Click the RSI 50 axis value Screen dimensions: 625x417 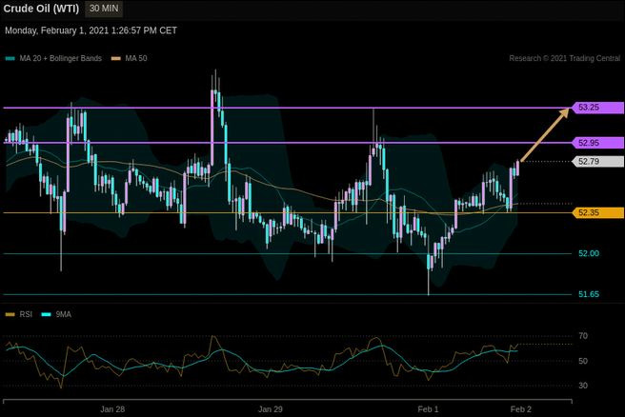click(583, 361)
